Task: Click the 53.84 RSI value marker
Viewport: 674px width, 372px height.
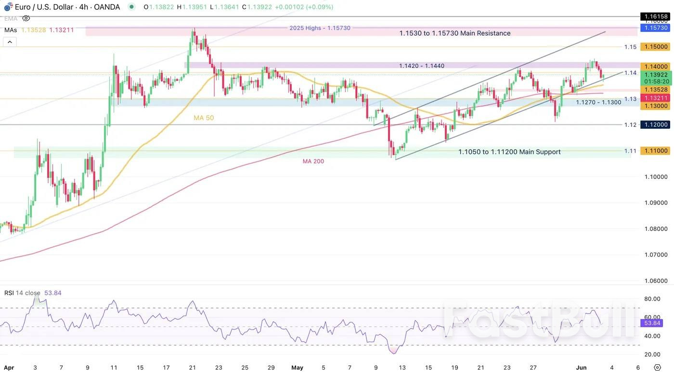Action: (x=652, y=323)
